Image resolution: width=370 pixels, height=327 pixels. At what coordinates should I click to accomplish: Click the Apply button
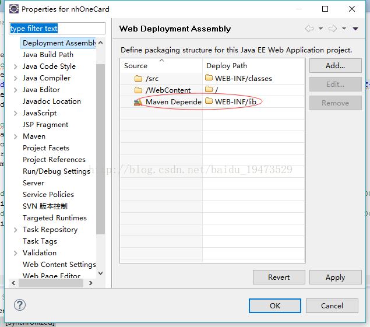click(335, 277)
